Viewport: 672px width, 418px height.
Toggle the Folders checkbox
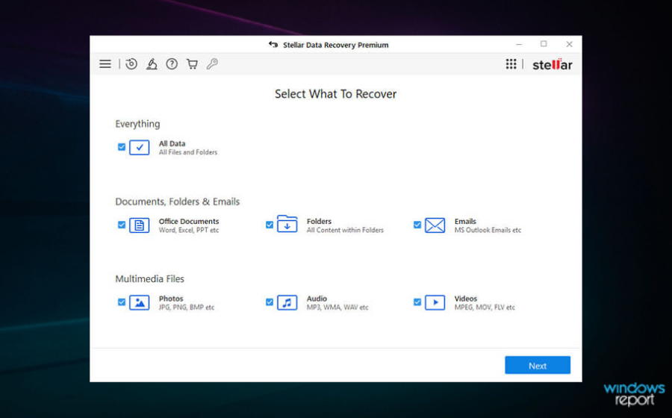point(270,225)
